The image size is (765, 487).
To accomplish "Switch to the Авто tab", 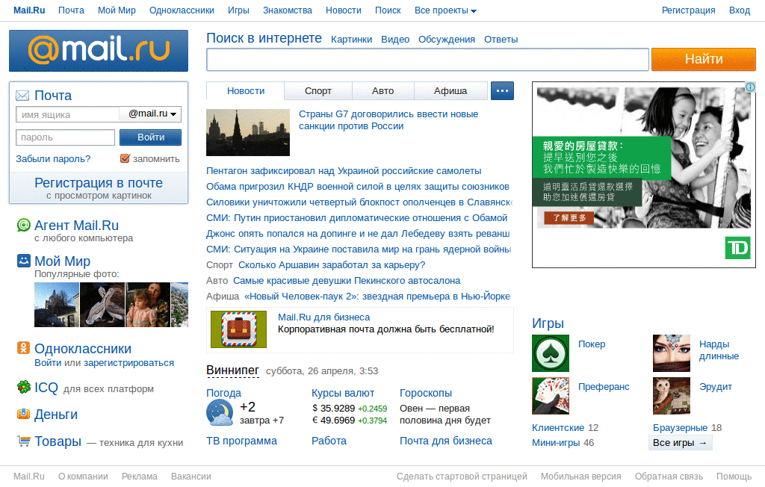I will click(x=383, y=91).
